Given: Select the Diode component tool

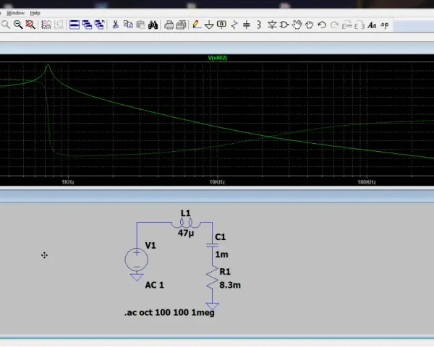Looking at the screenshot, I should (272, 25).
